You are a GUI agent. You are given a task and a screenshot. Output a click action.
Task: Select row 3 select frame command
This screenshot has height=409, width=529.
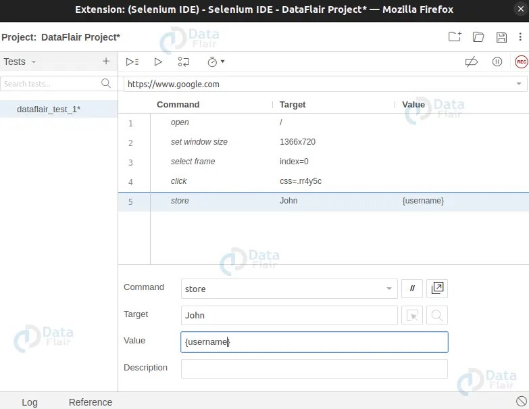(x=324, y=162)
